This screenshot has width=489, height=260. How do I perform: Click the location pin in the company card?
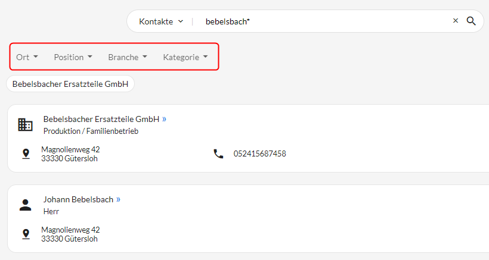[x=26, y=154]
